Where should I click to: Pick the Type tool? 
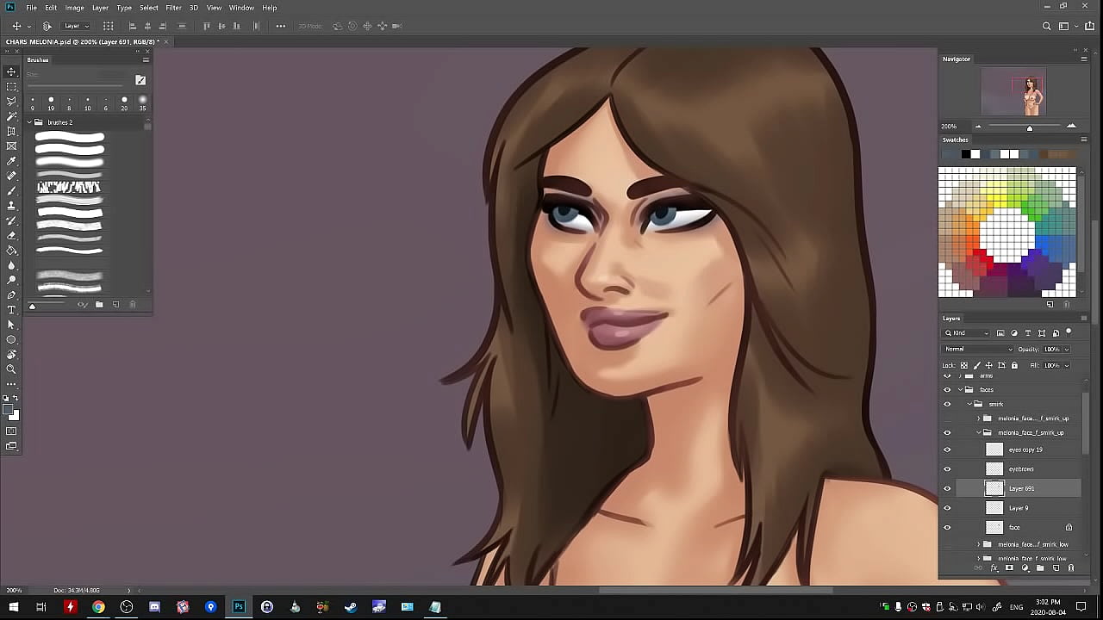(11, 309)
